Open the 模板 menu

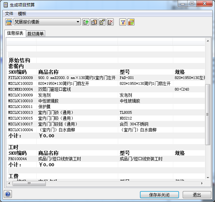[x=22, y=14]
